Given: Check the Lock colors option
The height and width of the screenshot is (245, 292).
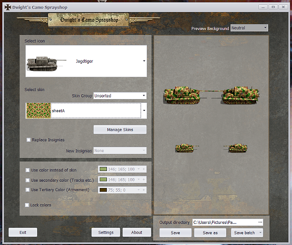Looking at the screenshot, I should (28, 205).
